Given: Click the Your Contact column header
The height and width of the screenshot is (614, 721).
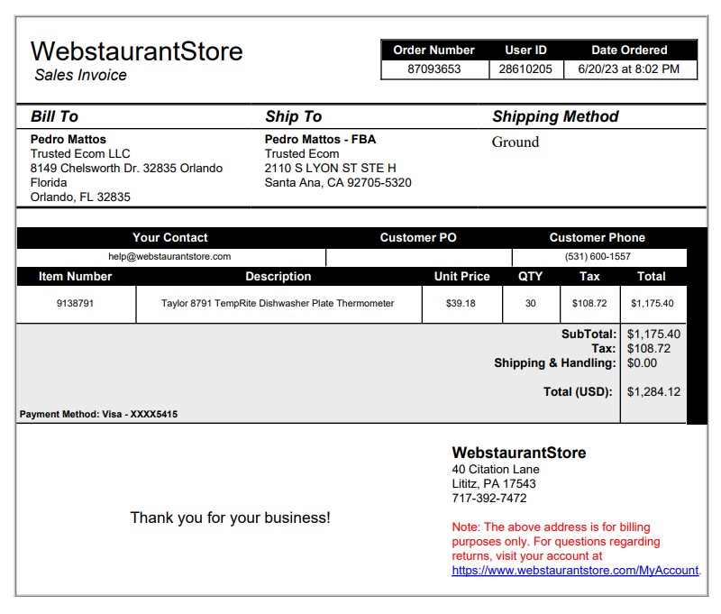Looking at the screenshot, I should 170,237.
